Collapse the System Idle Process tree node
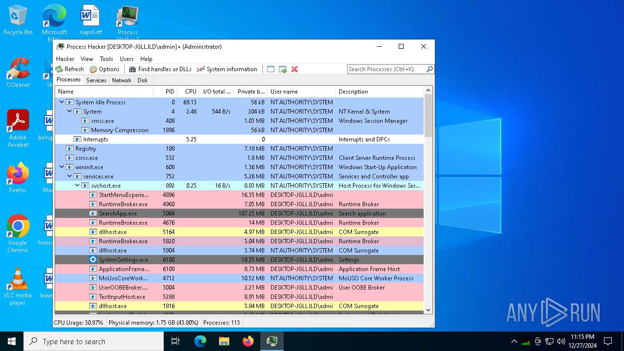Screen dimensions: 624x351 coord(61,102)
